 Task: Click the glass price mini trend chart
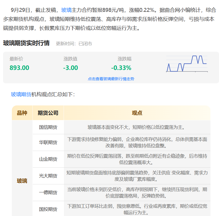pos(187,64)
